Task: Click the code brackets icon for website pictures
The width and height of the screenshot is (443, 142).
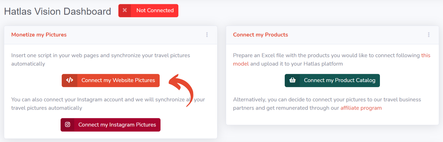Action: [70, 80]
